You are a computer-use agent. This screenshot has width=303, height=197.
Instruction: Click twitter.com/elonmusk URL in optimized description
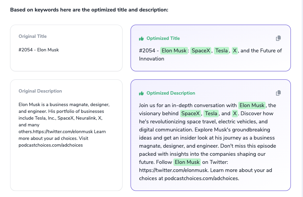tap(173, 170)
